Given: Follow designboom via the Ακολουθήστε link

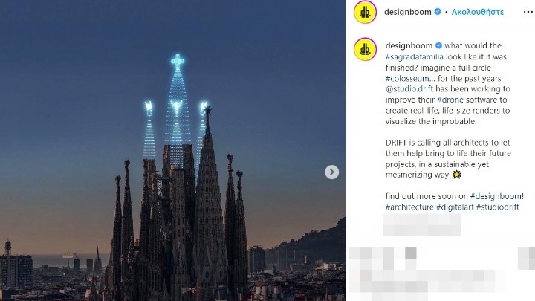Looking at the screenshot, I should (x=477, y=12).
